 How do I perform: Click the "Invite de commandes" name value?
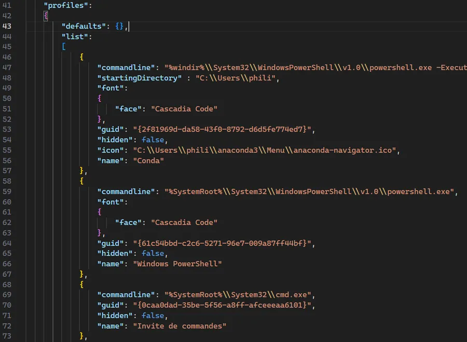(x=180, y=326)
